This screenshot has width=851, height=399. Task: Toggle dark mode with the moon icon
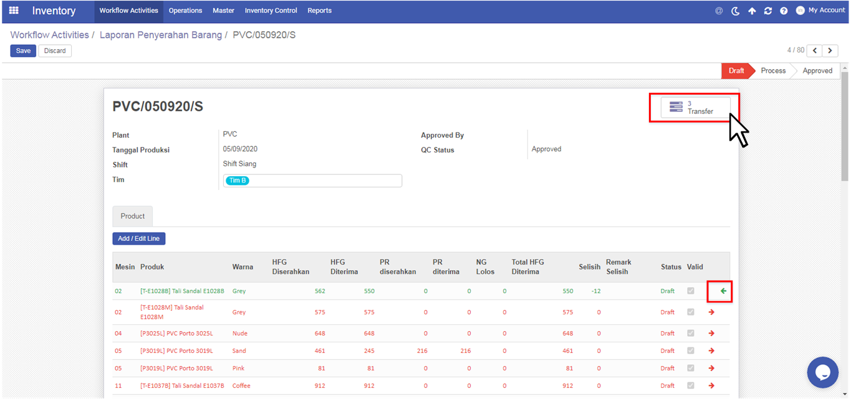(x=736, y=11)
